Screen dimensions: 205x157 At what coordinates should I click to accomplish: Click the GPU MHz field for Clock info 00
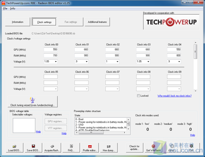(x=50, y=49)
